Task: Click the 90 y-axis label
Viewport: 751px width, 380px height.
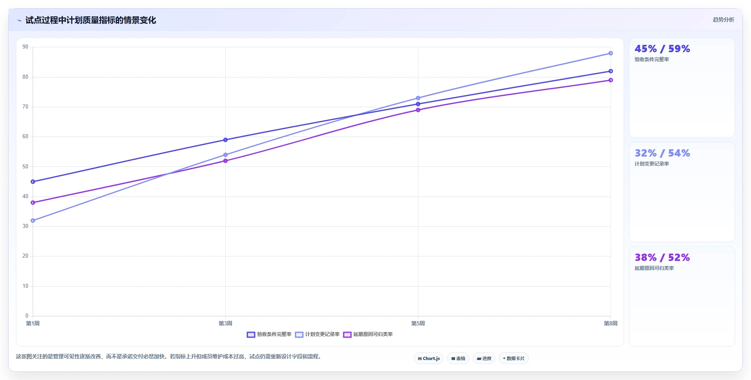Action: pyautogui.click(x=25, y=47)
